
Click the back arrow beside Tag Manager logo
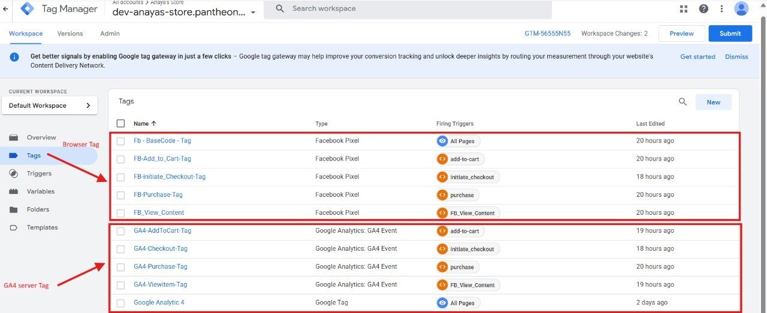tap(5, 9)
